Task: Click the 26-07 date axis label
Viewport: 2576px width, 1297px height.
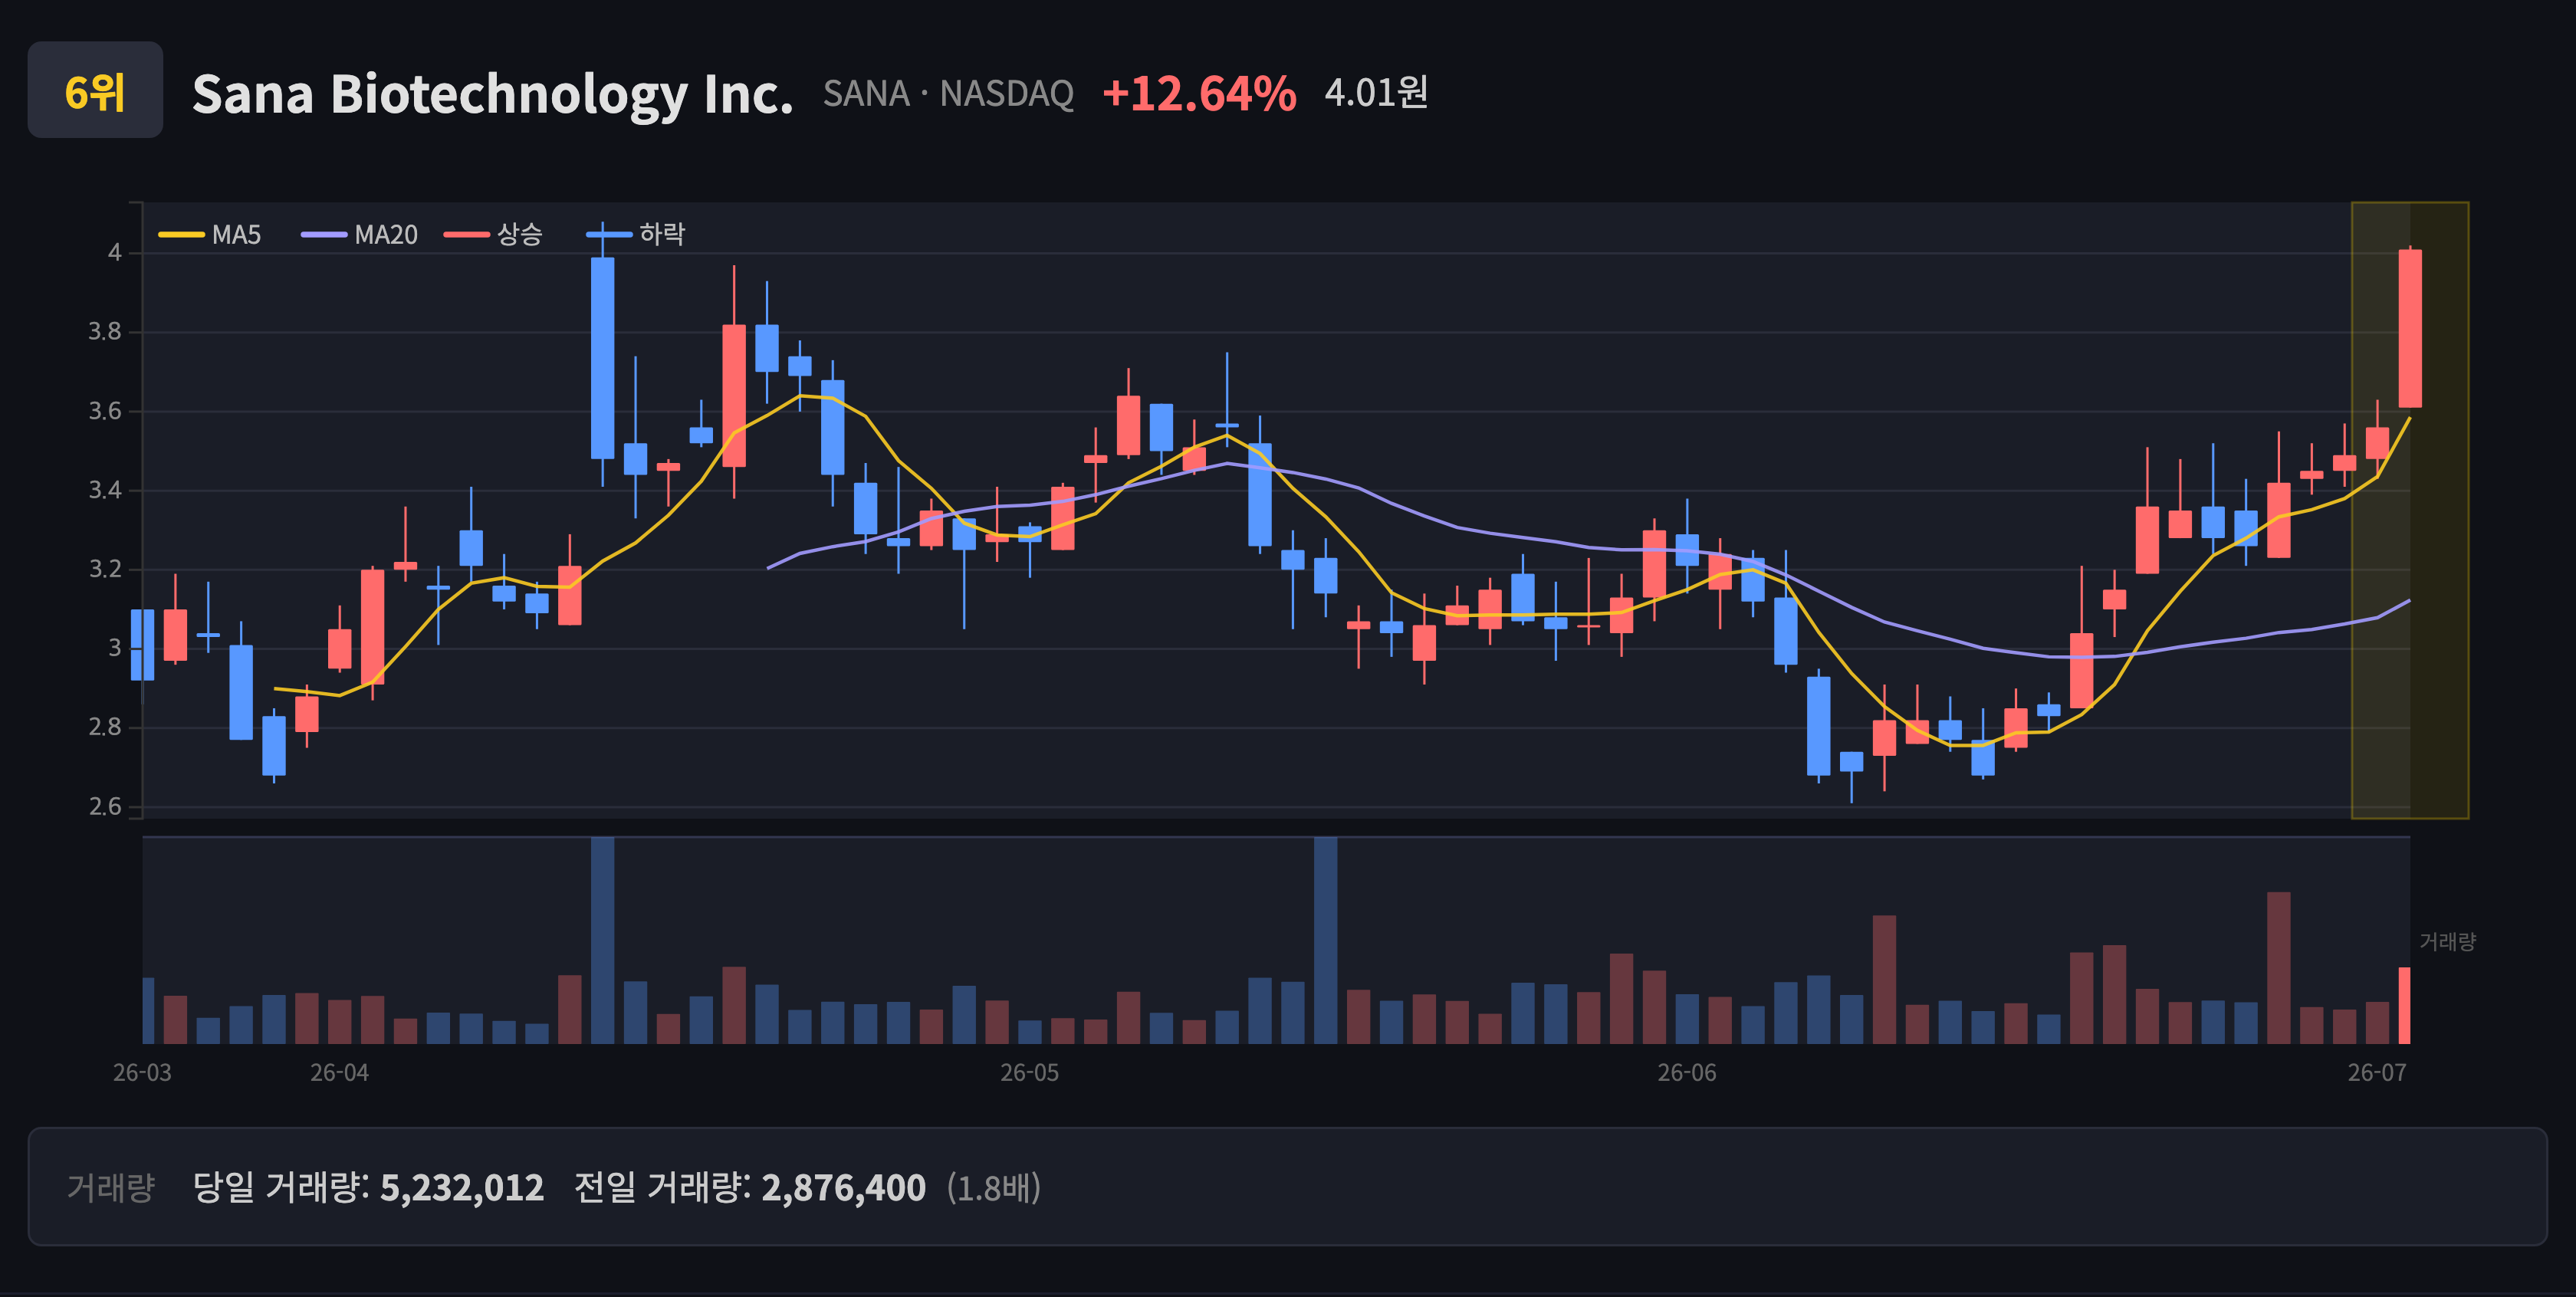Action: click(x=2377, y=1073)
